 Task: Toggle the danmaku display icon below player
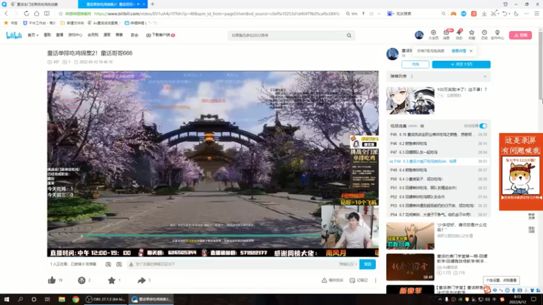pyautogui.click(x=109, y=264)
